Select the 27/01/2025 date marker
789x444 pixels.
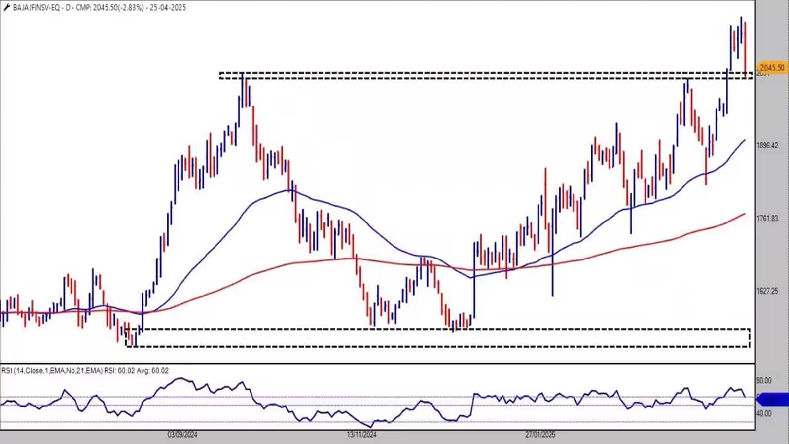tap(540, 435)
